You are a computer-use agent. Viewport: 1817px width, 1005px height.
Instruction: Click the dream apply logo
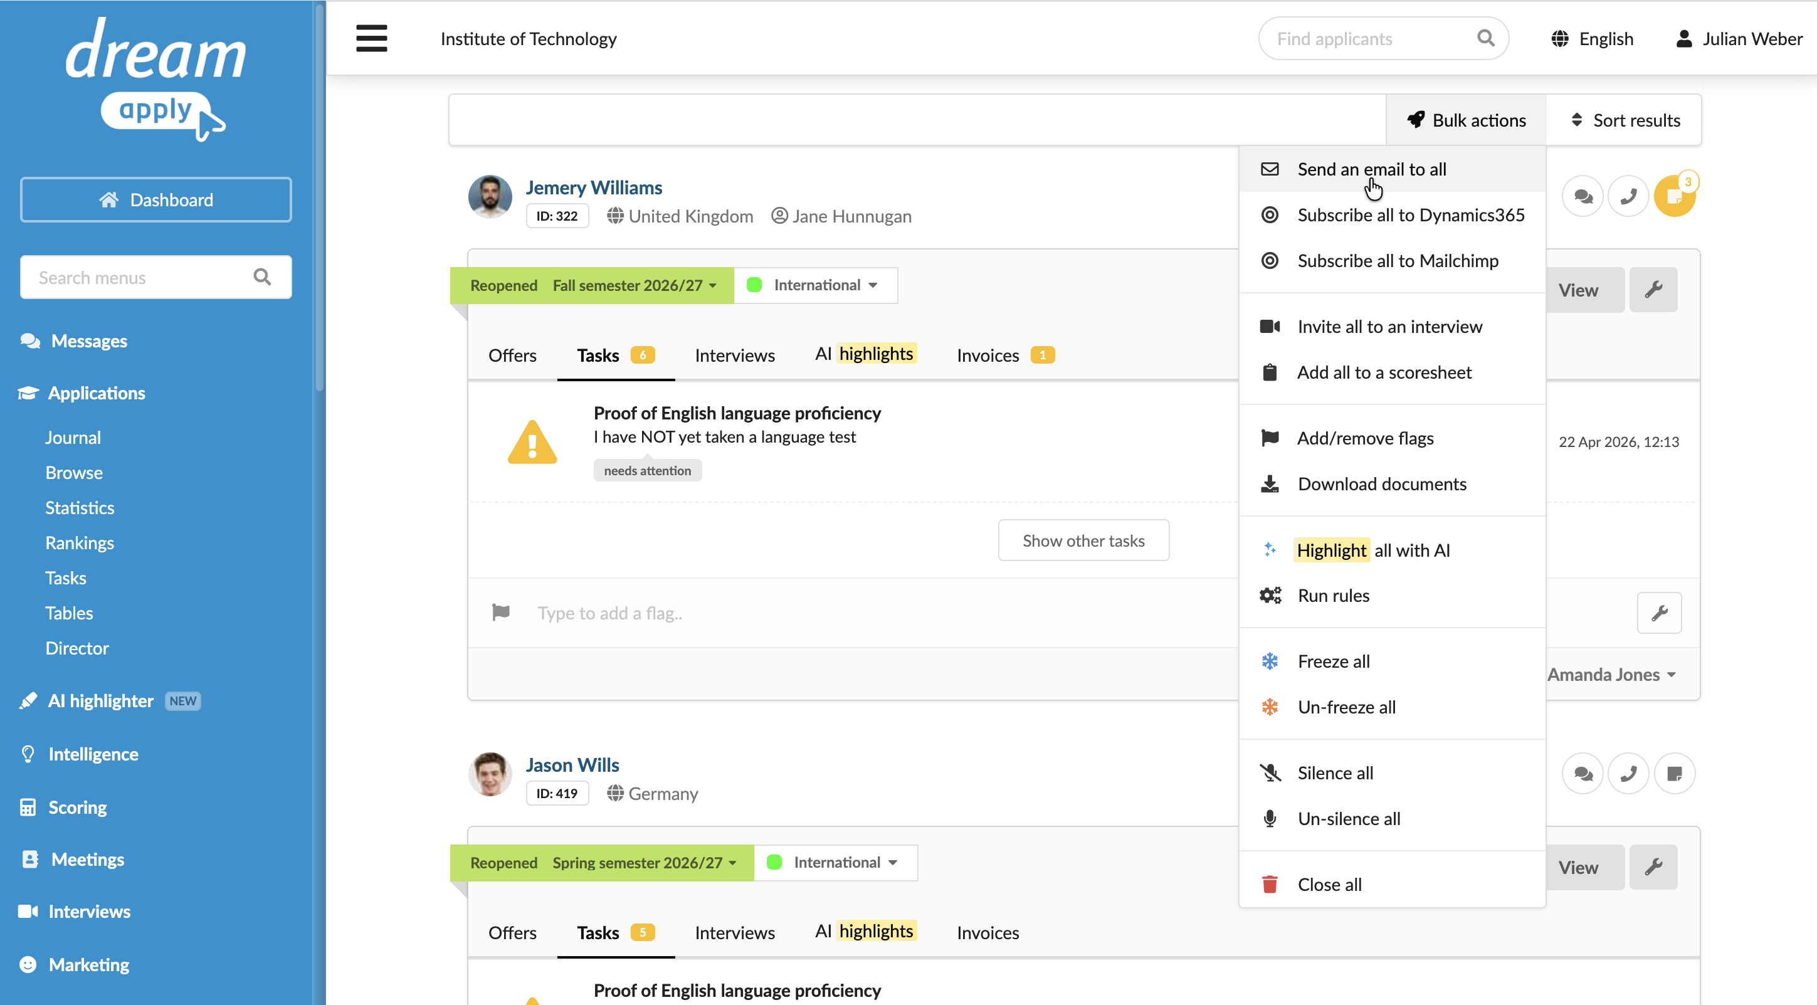(156, 78)
